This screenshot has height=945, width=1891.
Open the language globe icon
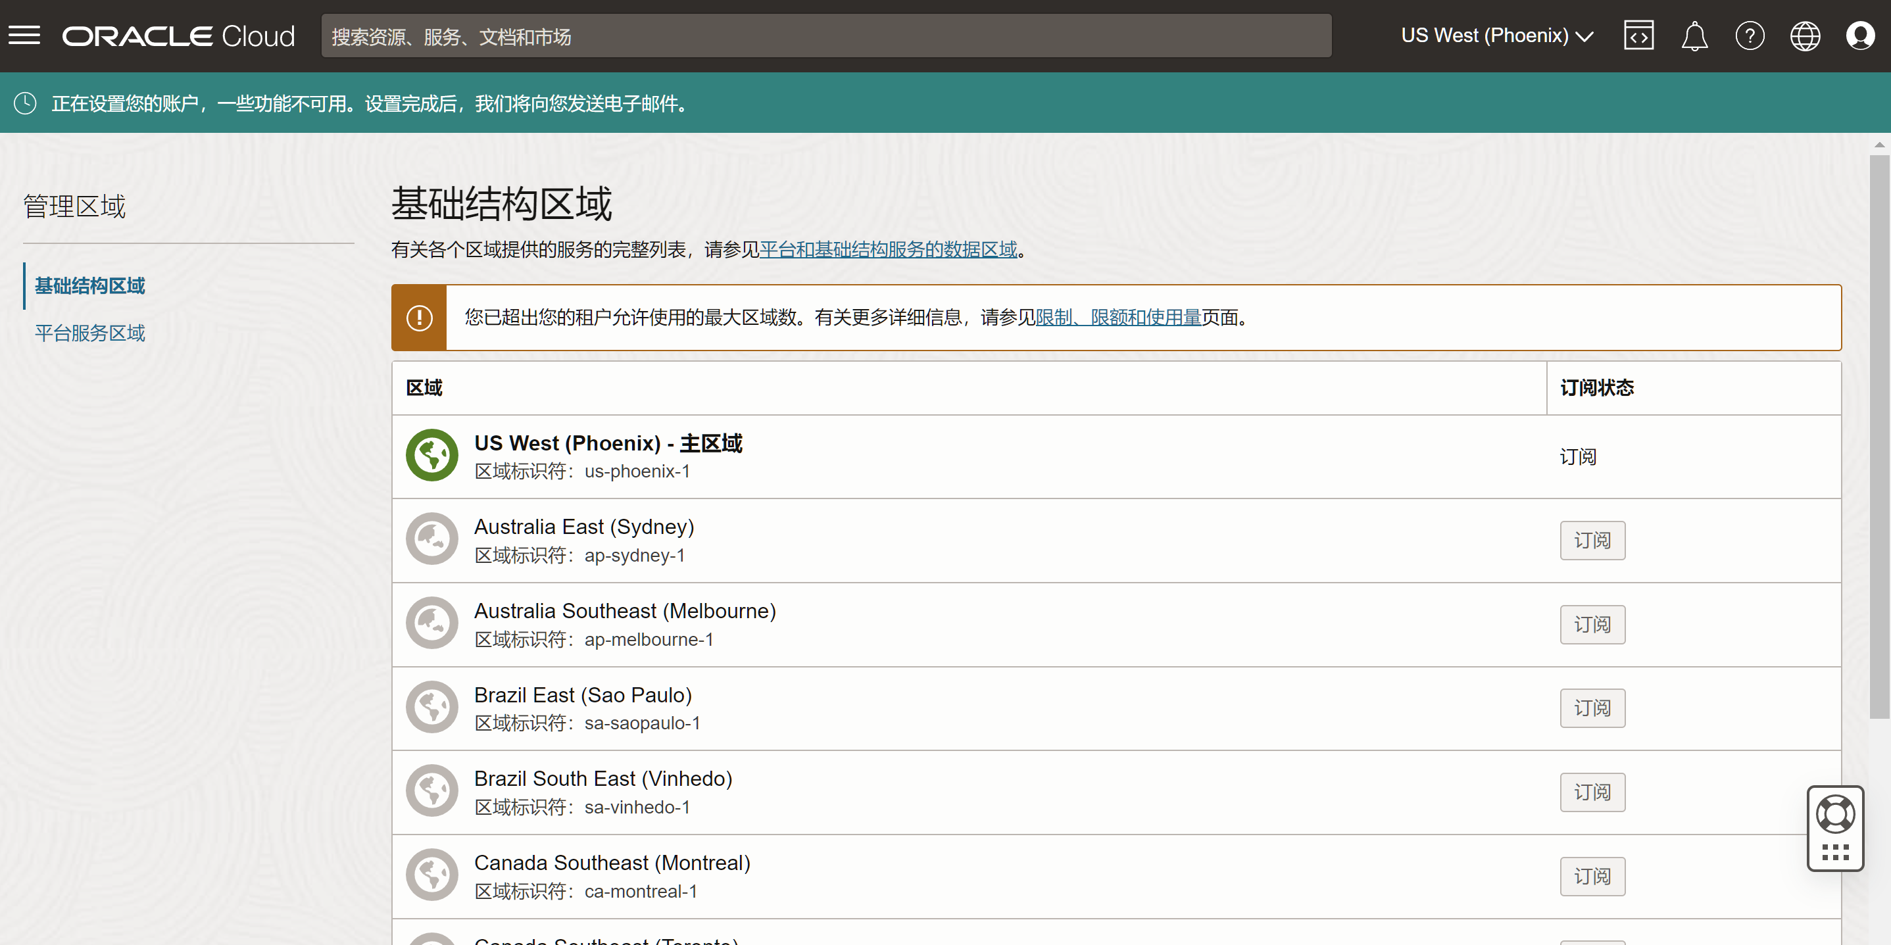(x=1804, y=36)
